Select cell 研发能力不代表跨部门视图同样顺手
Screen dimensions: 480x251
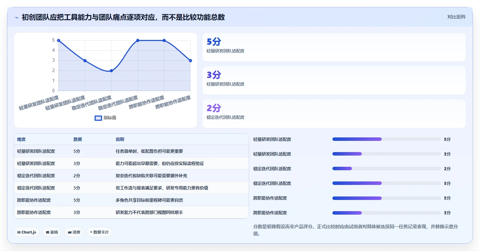(149, 213)
